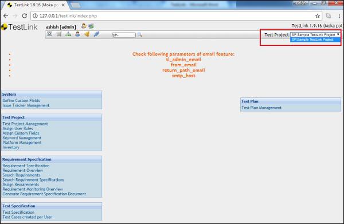Viewport: 344px width, 224px height.
Task: Open a new browser tab
Action: (x=76, y=5)
